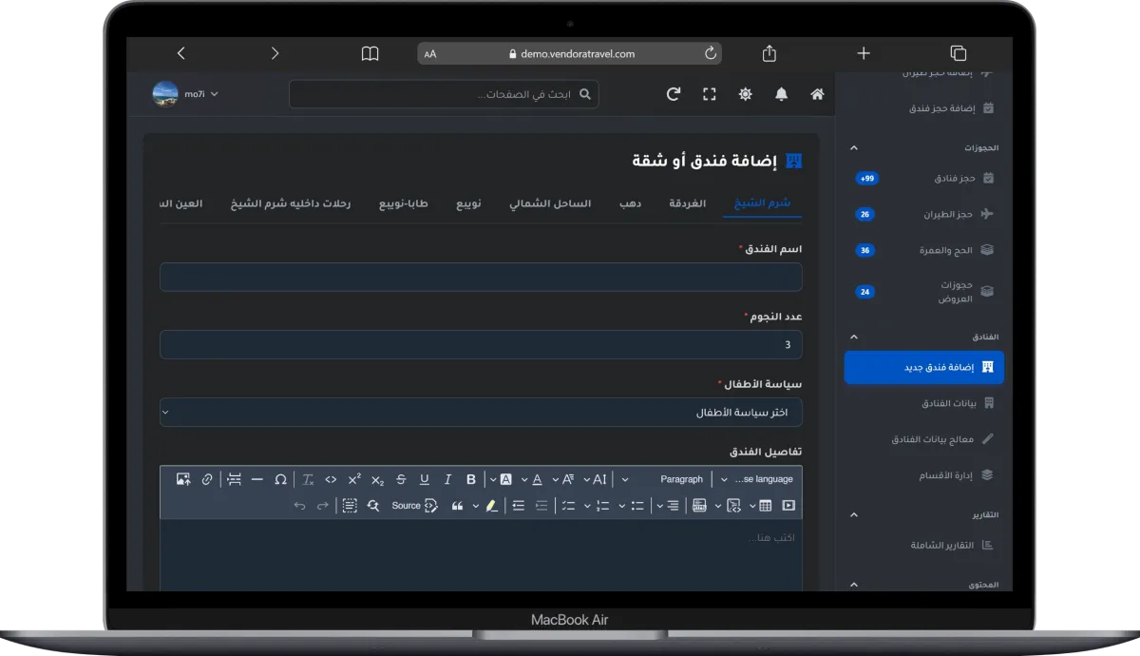Open the font family dropdown

(x=564, y=479)
